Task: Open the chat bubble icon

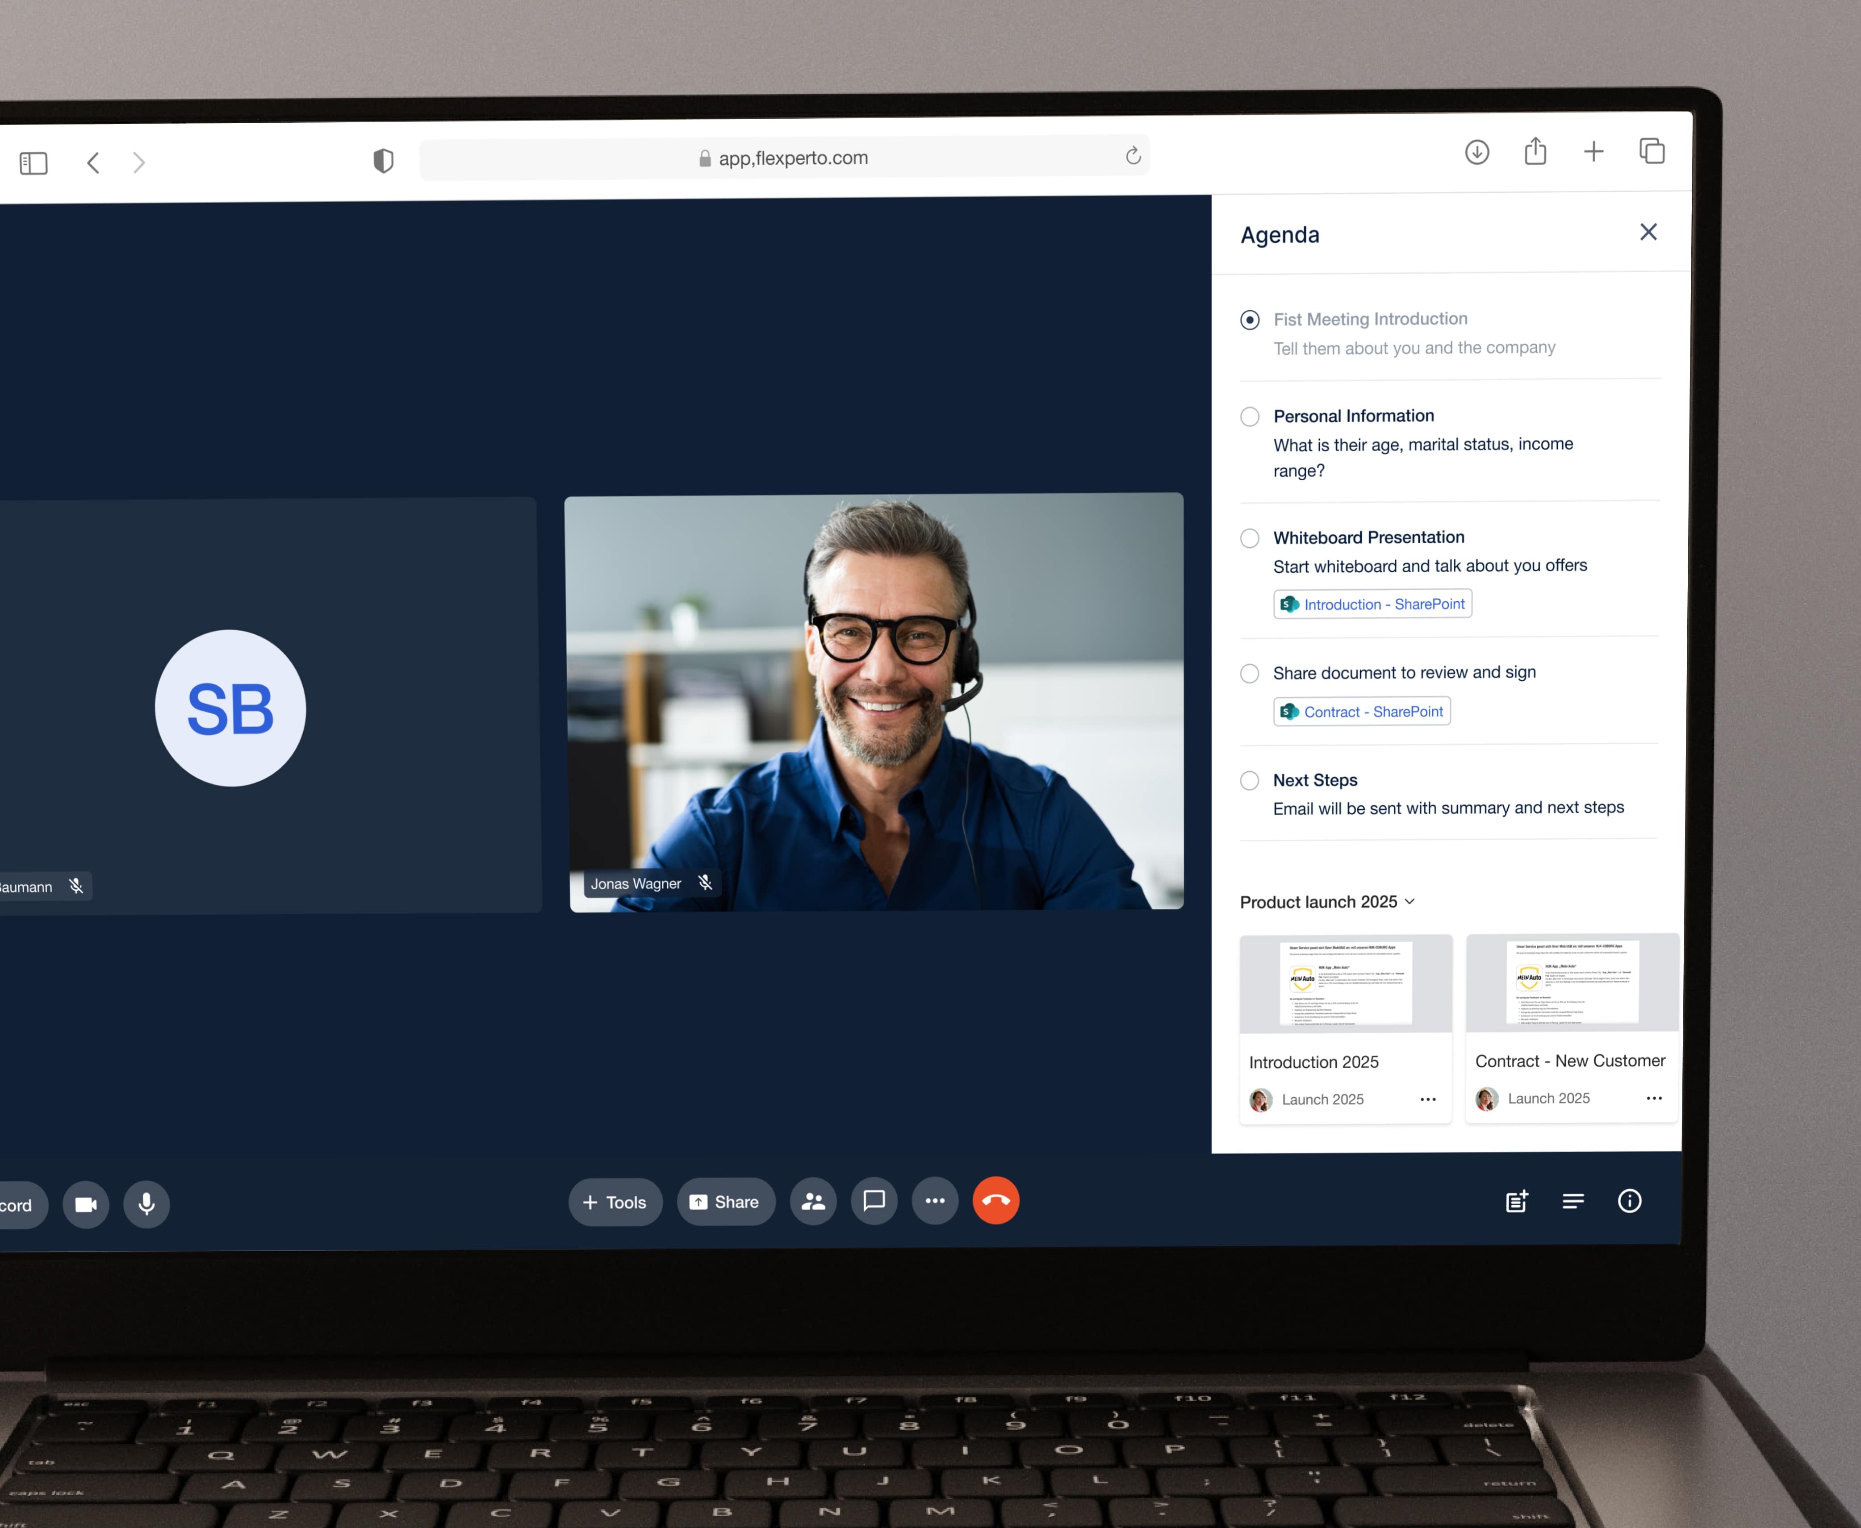Action: coord(874,1201)
